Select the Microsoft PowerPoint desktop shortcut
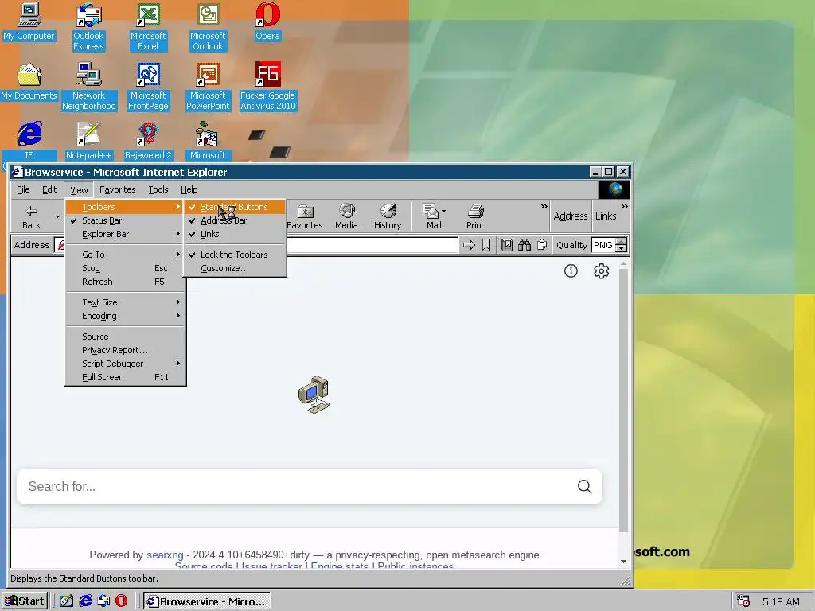 pyautogui.click(x=208, y=87)
